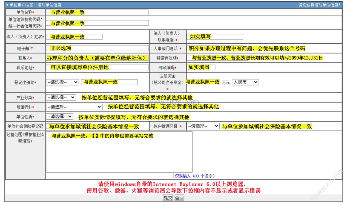Click the 法人（负责人）姓名 text box
Image resolution: width=347 pixels, height=205 pixels.
pos(74,37)
